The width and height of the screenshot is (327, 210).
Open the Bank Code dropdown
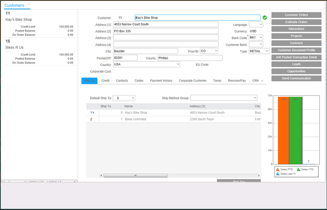(261, 38)
